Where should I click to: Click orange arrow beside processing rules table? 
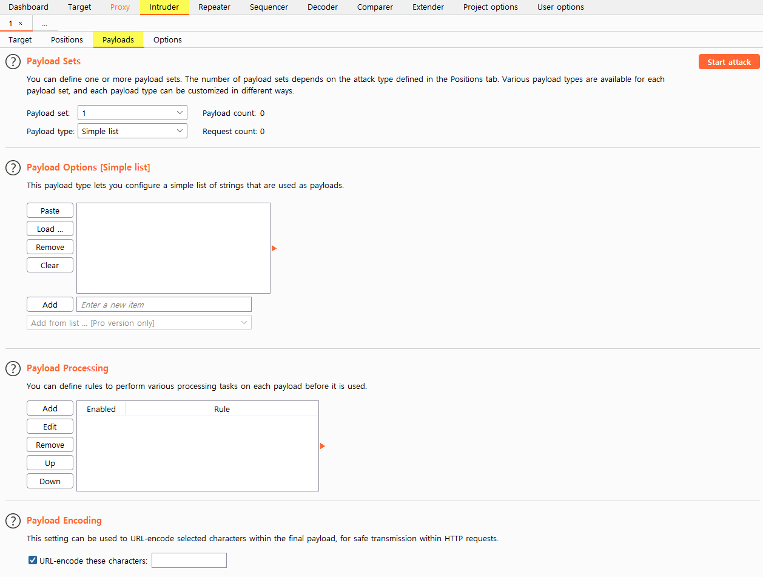pos(323,446)
